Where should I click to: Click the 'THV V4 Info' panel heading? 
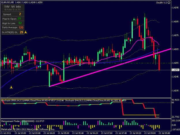pos(12,7)
